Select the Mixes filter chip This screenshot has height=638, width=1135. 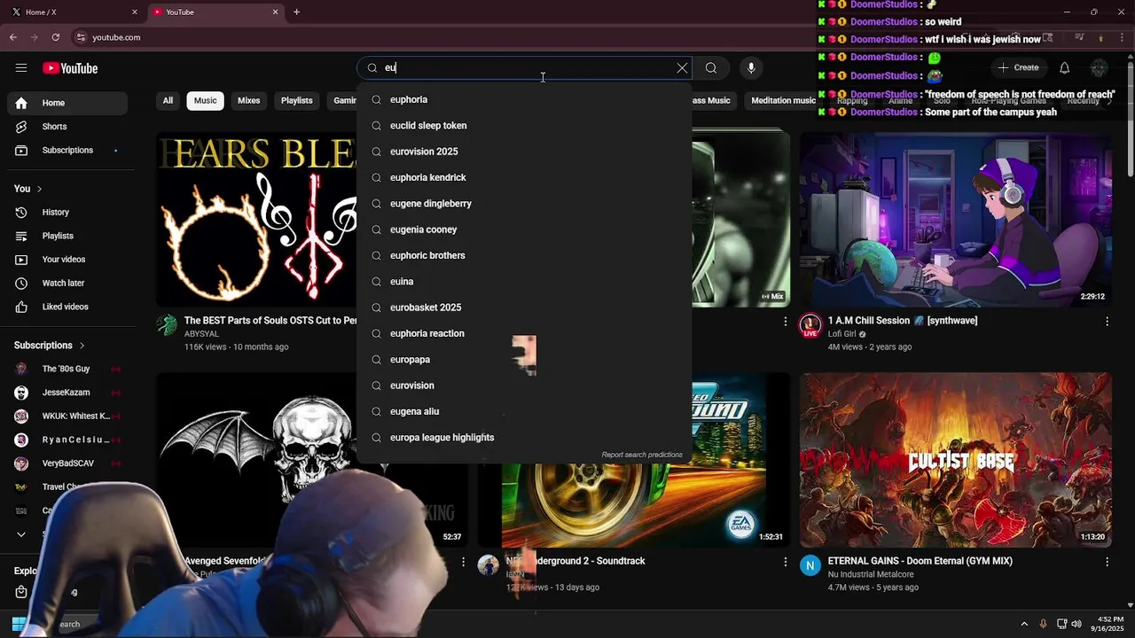pos(249,101)
